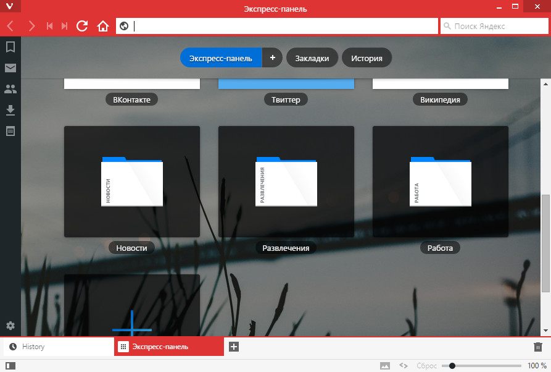Add a new speed dial tile
Viewport: 551px width, 372px height.
tap(132, 305)
